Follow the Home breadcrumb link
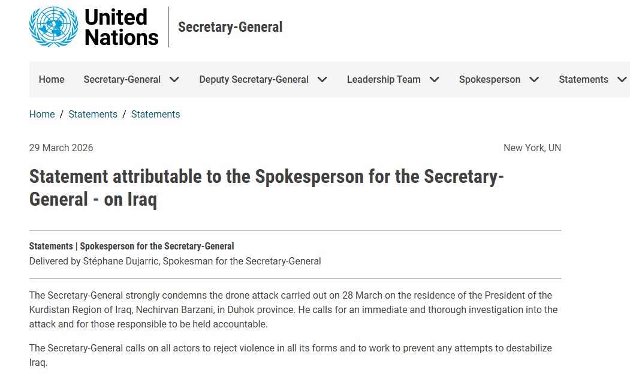This screenshot has width=630, height=385. [42, 115]
